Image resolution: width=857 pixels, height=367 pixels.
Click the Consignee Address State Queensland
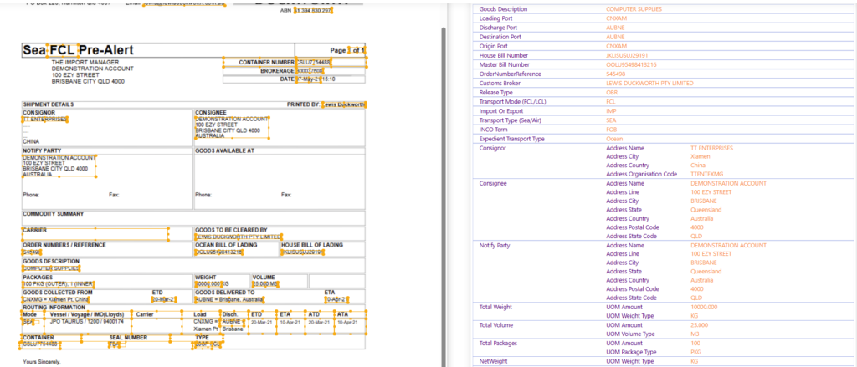[706, 210]
